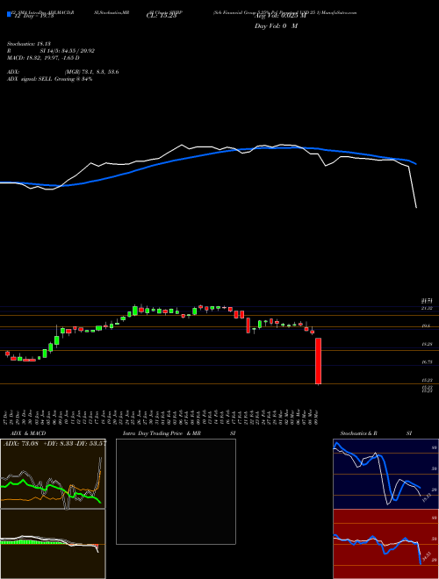Viewport: 439px width, 579px height.
Task: Click the 19.8 price axis label
Action: [426, 326]
